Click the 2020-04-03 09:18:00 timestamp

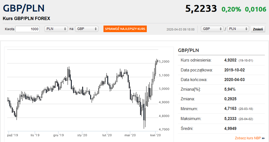(x=180, y=29)
